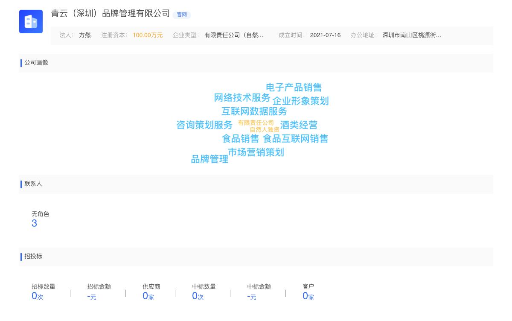512x321 pixels.
Task: Click enterprise type 有限责任公司（自然...
Action: [x=234, y=35]
